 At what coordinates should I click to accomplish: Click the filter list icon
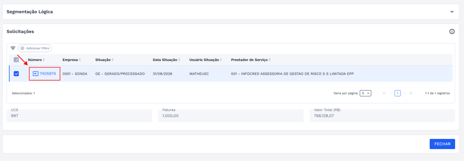point(13,48)
